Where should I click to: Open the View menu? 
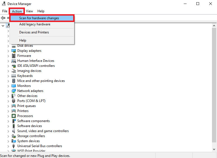coord(30,11)
